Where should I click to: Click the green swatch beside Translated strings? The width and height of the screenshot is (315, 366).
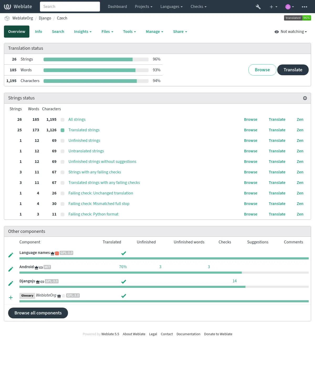62,130
